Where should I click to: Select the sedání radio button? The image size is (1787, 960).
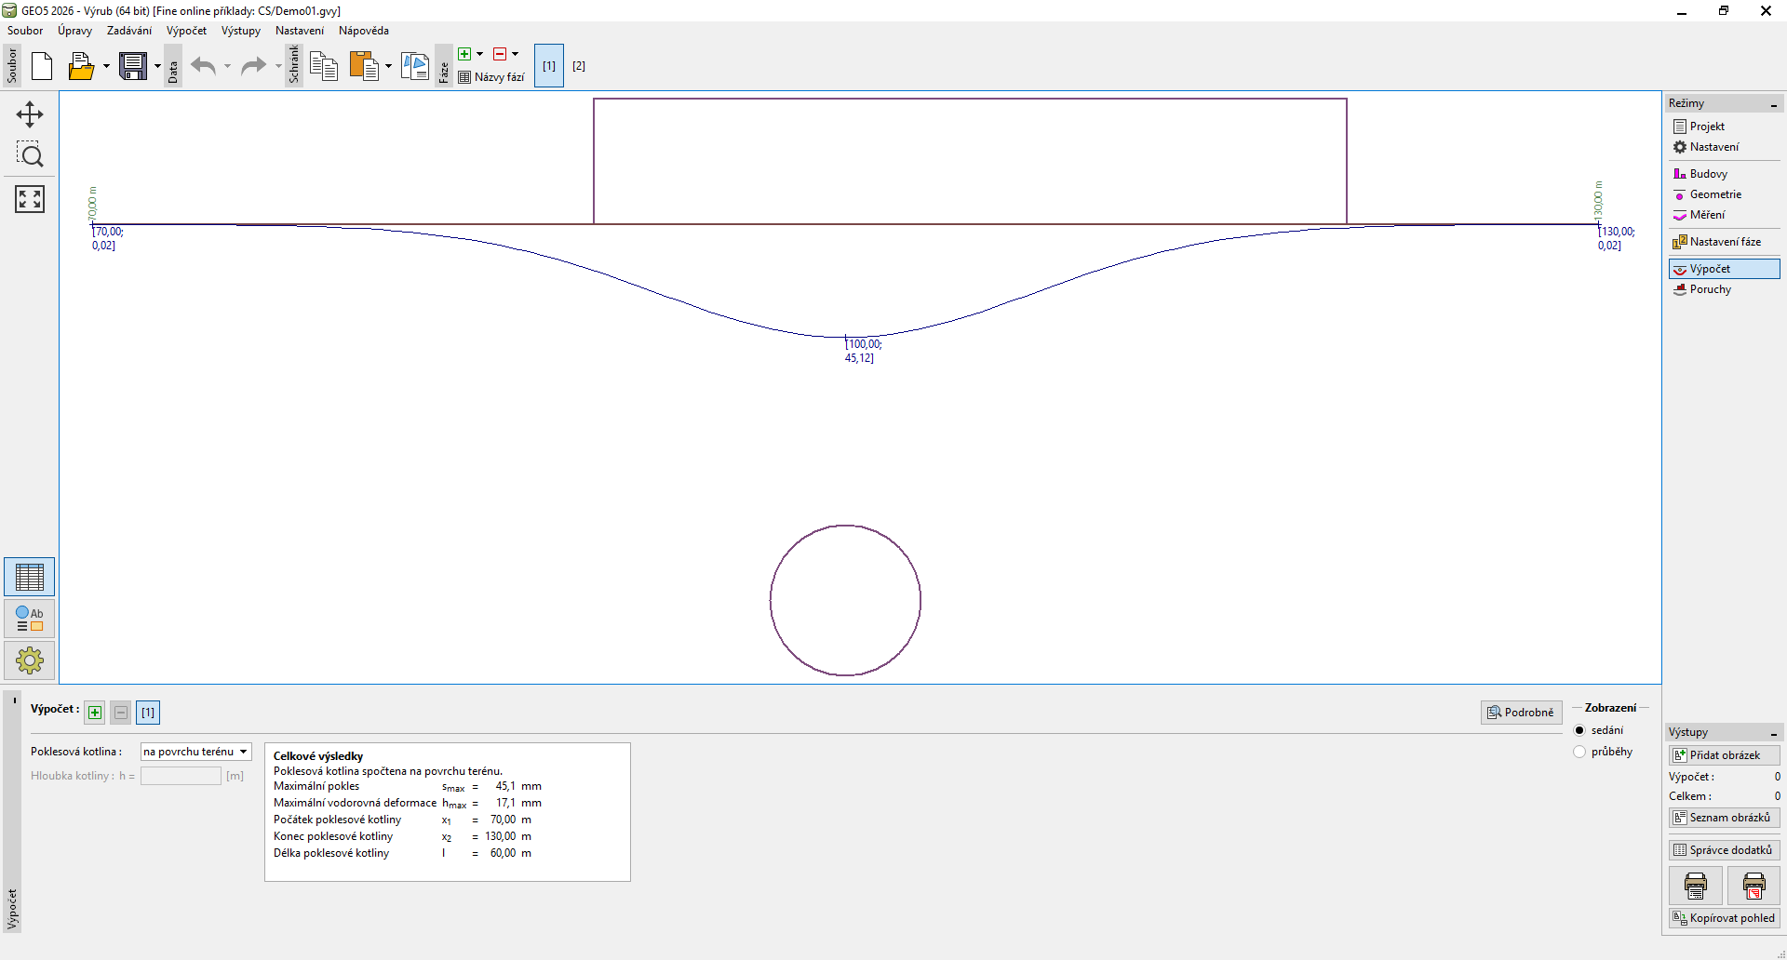(x=1579, y=730)
